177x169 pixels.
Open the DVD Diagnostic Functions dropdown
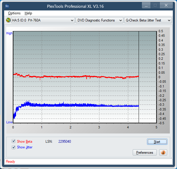click(99, 20)
